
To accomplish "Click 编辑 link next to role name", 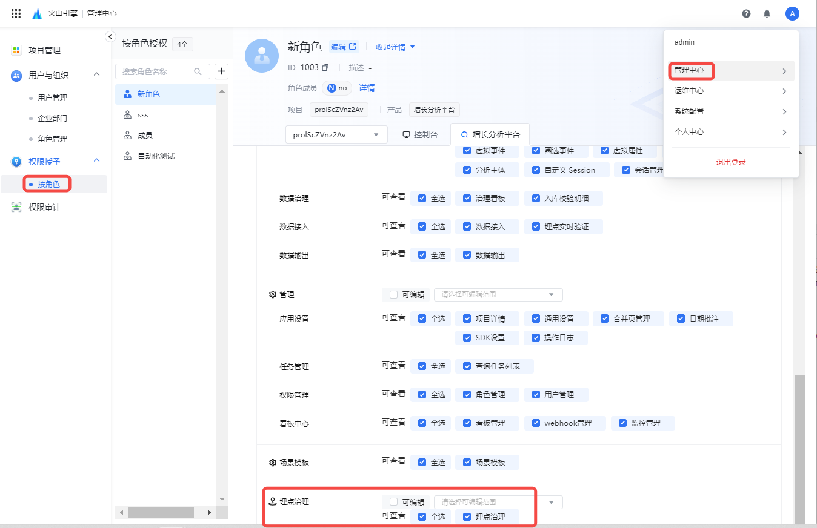I will click(x=344, y=47).
